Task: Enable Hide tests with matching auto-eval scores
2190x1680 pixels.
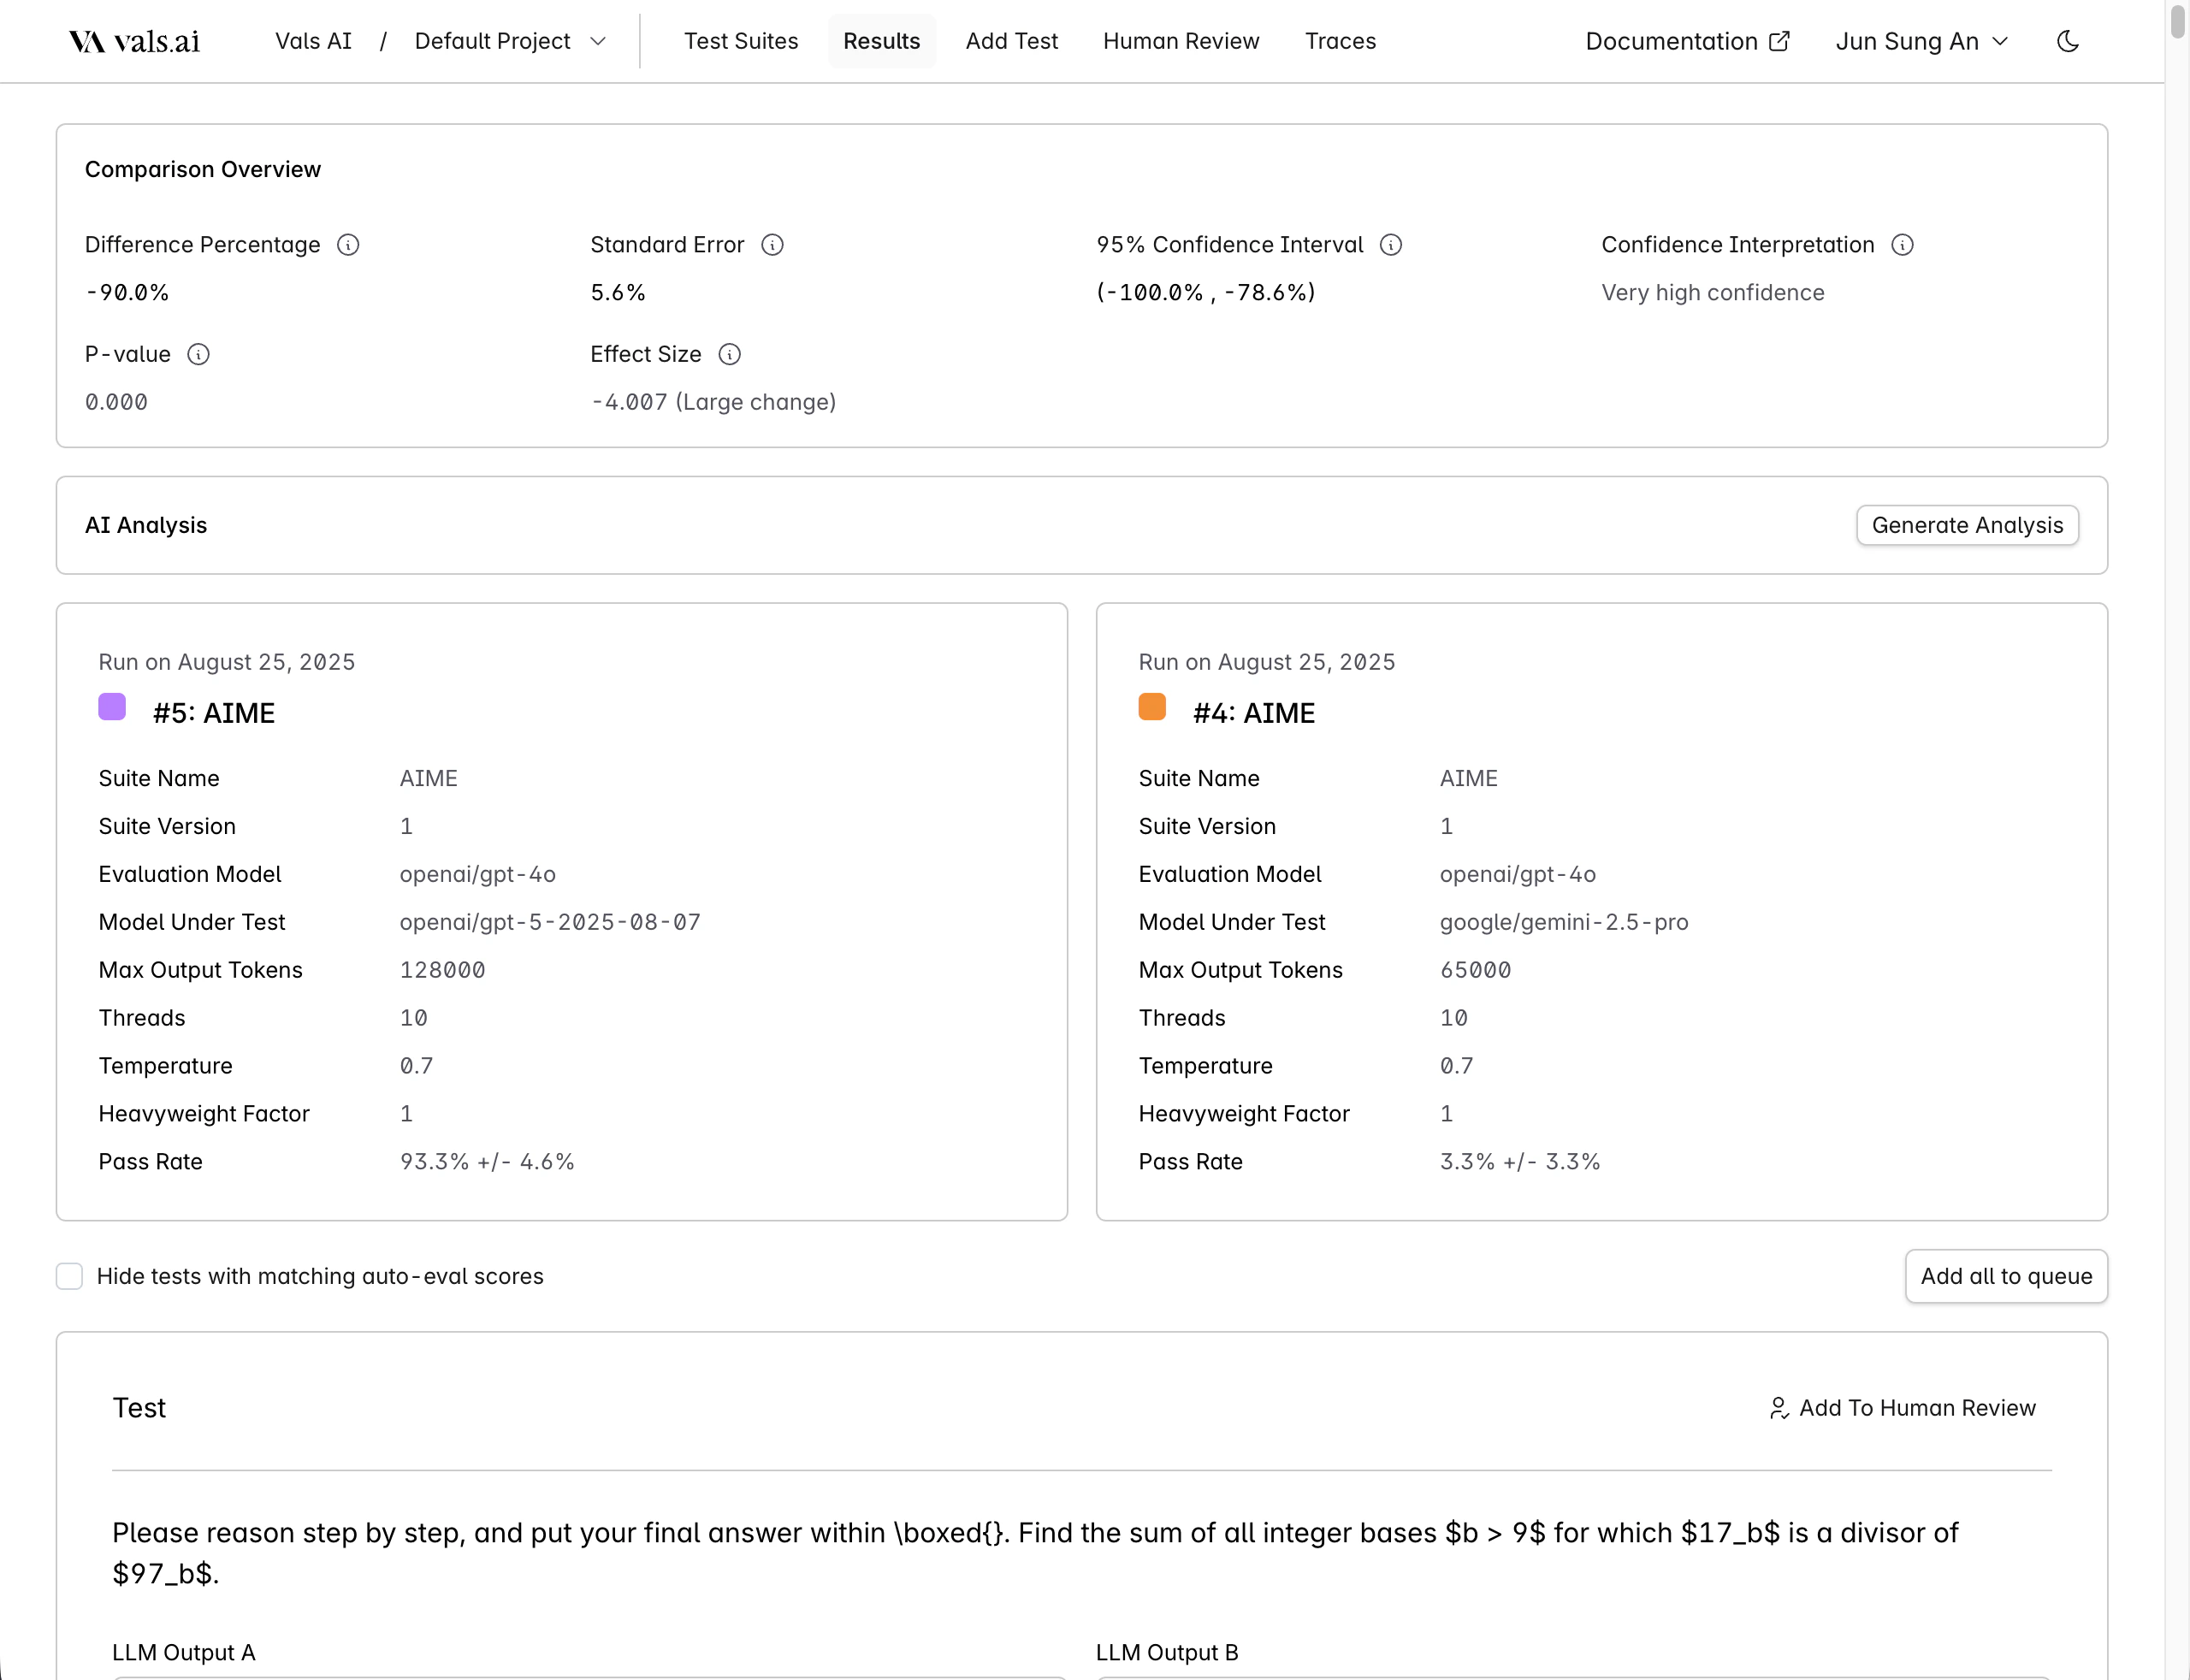Action: [69, 1276]
